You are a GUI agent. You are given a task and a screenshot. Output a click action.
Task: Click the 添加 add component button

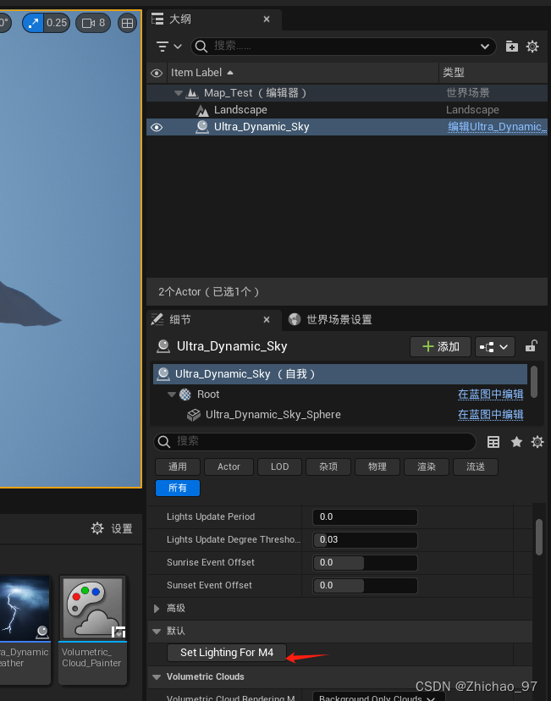[441, 347]
